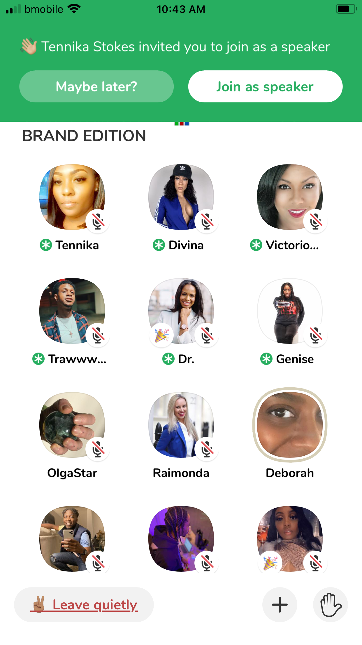
Task: Open Tennika's profile photo
Action: pos(72,197)
